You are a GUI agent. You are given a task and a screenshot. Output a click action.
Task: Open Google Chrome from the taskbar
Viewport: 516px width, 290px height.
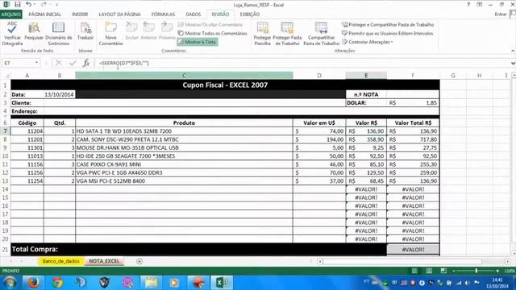57,283
